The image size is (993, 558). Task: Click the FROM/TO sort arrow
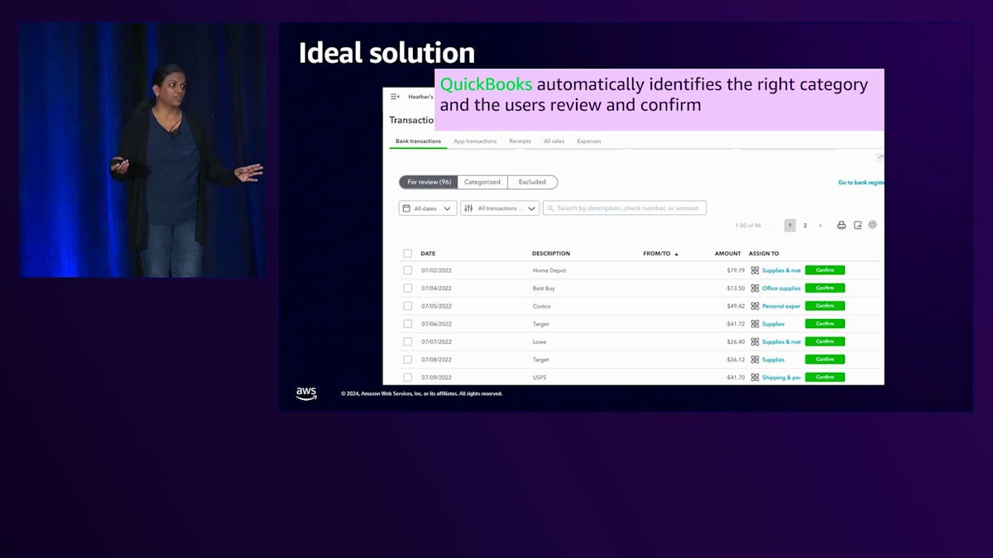(676, 254)
